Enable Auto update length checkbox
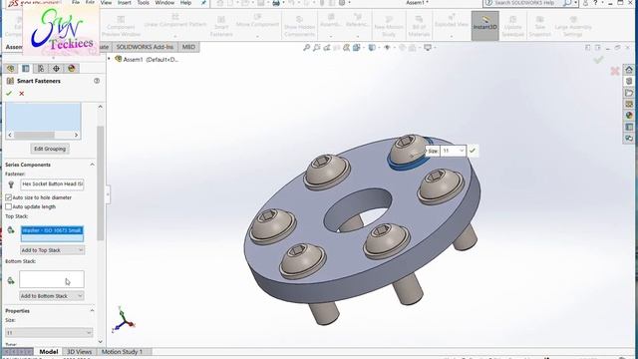The width and height of the screenshot is (638, 359). click(9, 206)
